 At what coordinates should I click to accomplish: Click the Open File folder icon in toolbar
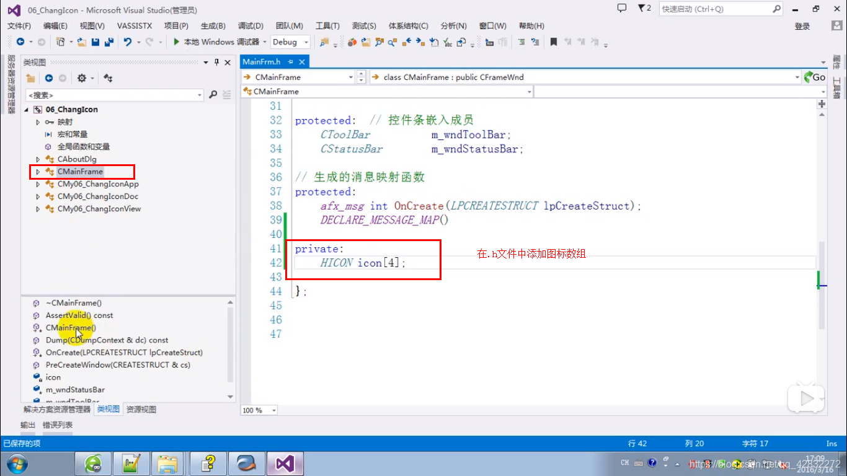tap(82, 42)
